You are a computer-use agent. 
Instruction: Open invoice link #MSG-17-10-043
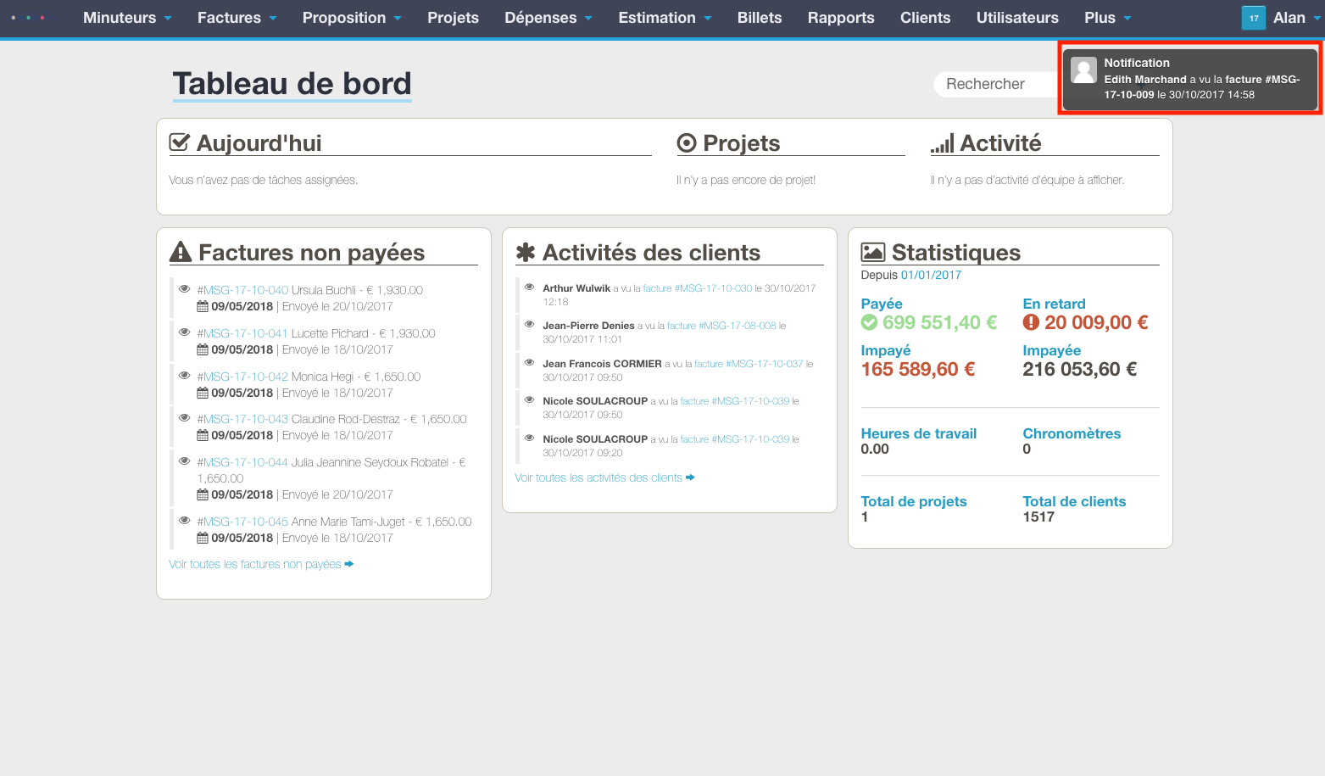click(242, 419)
